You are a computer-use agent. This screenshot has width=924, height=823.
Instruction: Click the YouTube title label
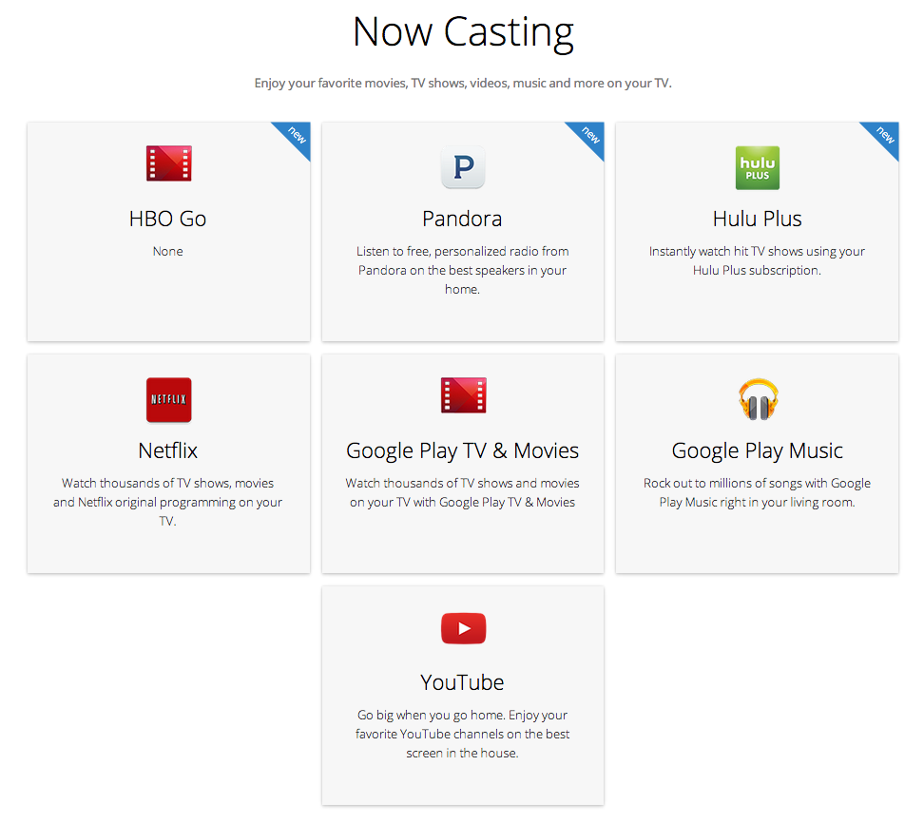(x=462, y=682)
